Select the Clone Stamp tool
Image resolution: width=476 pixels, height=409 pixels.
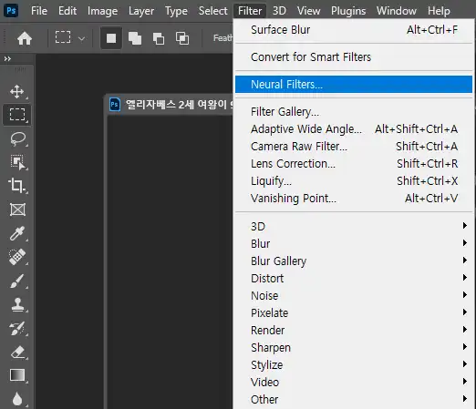coord(17,304)
